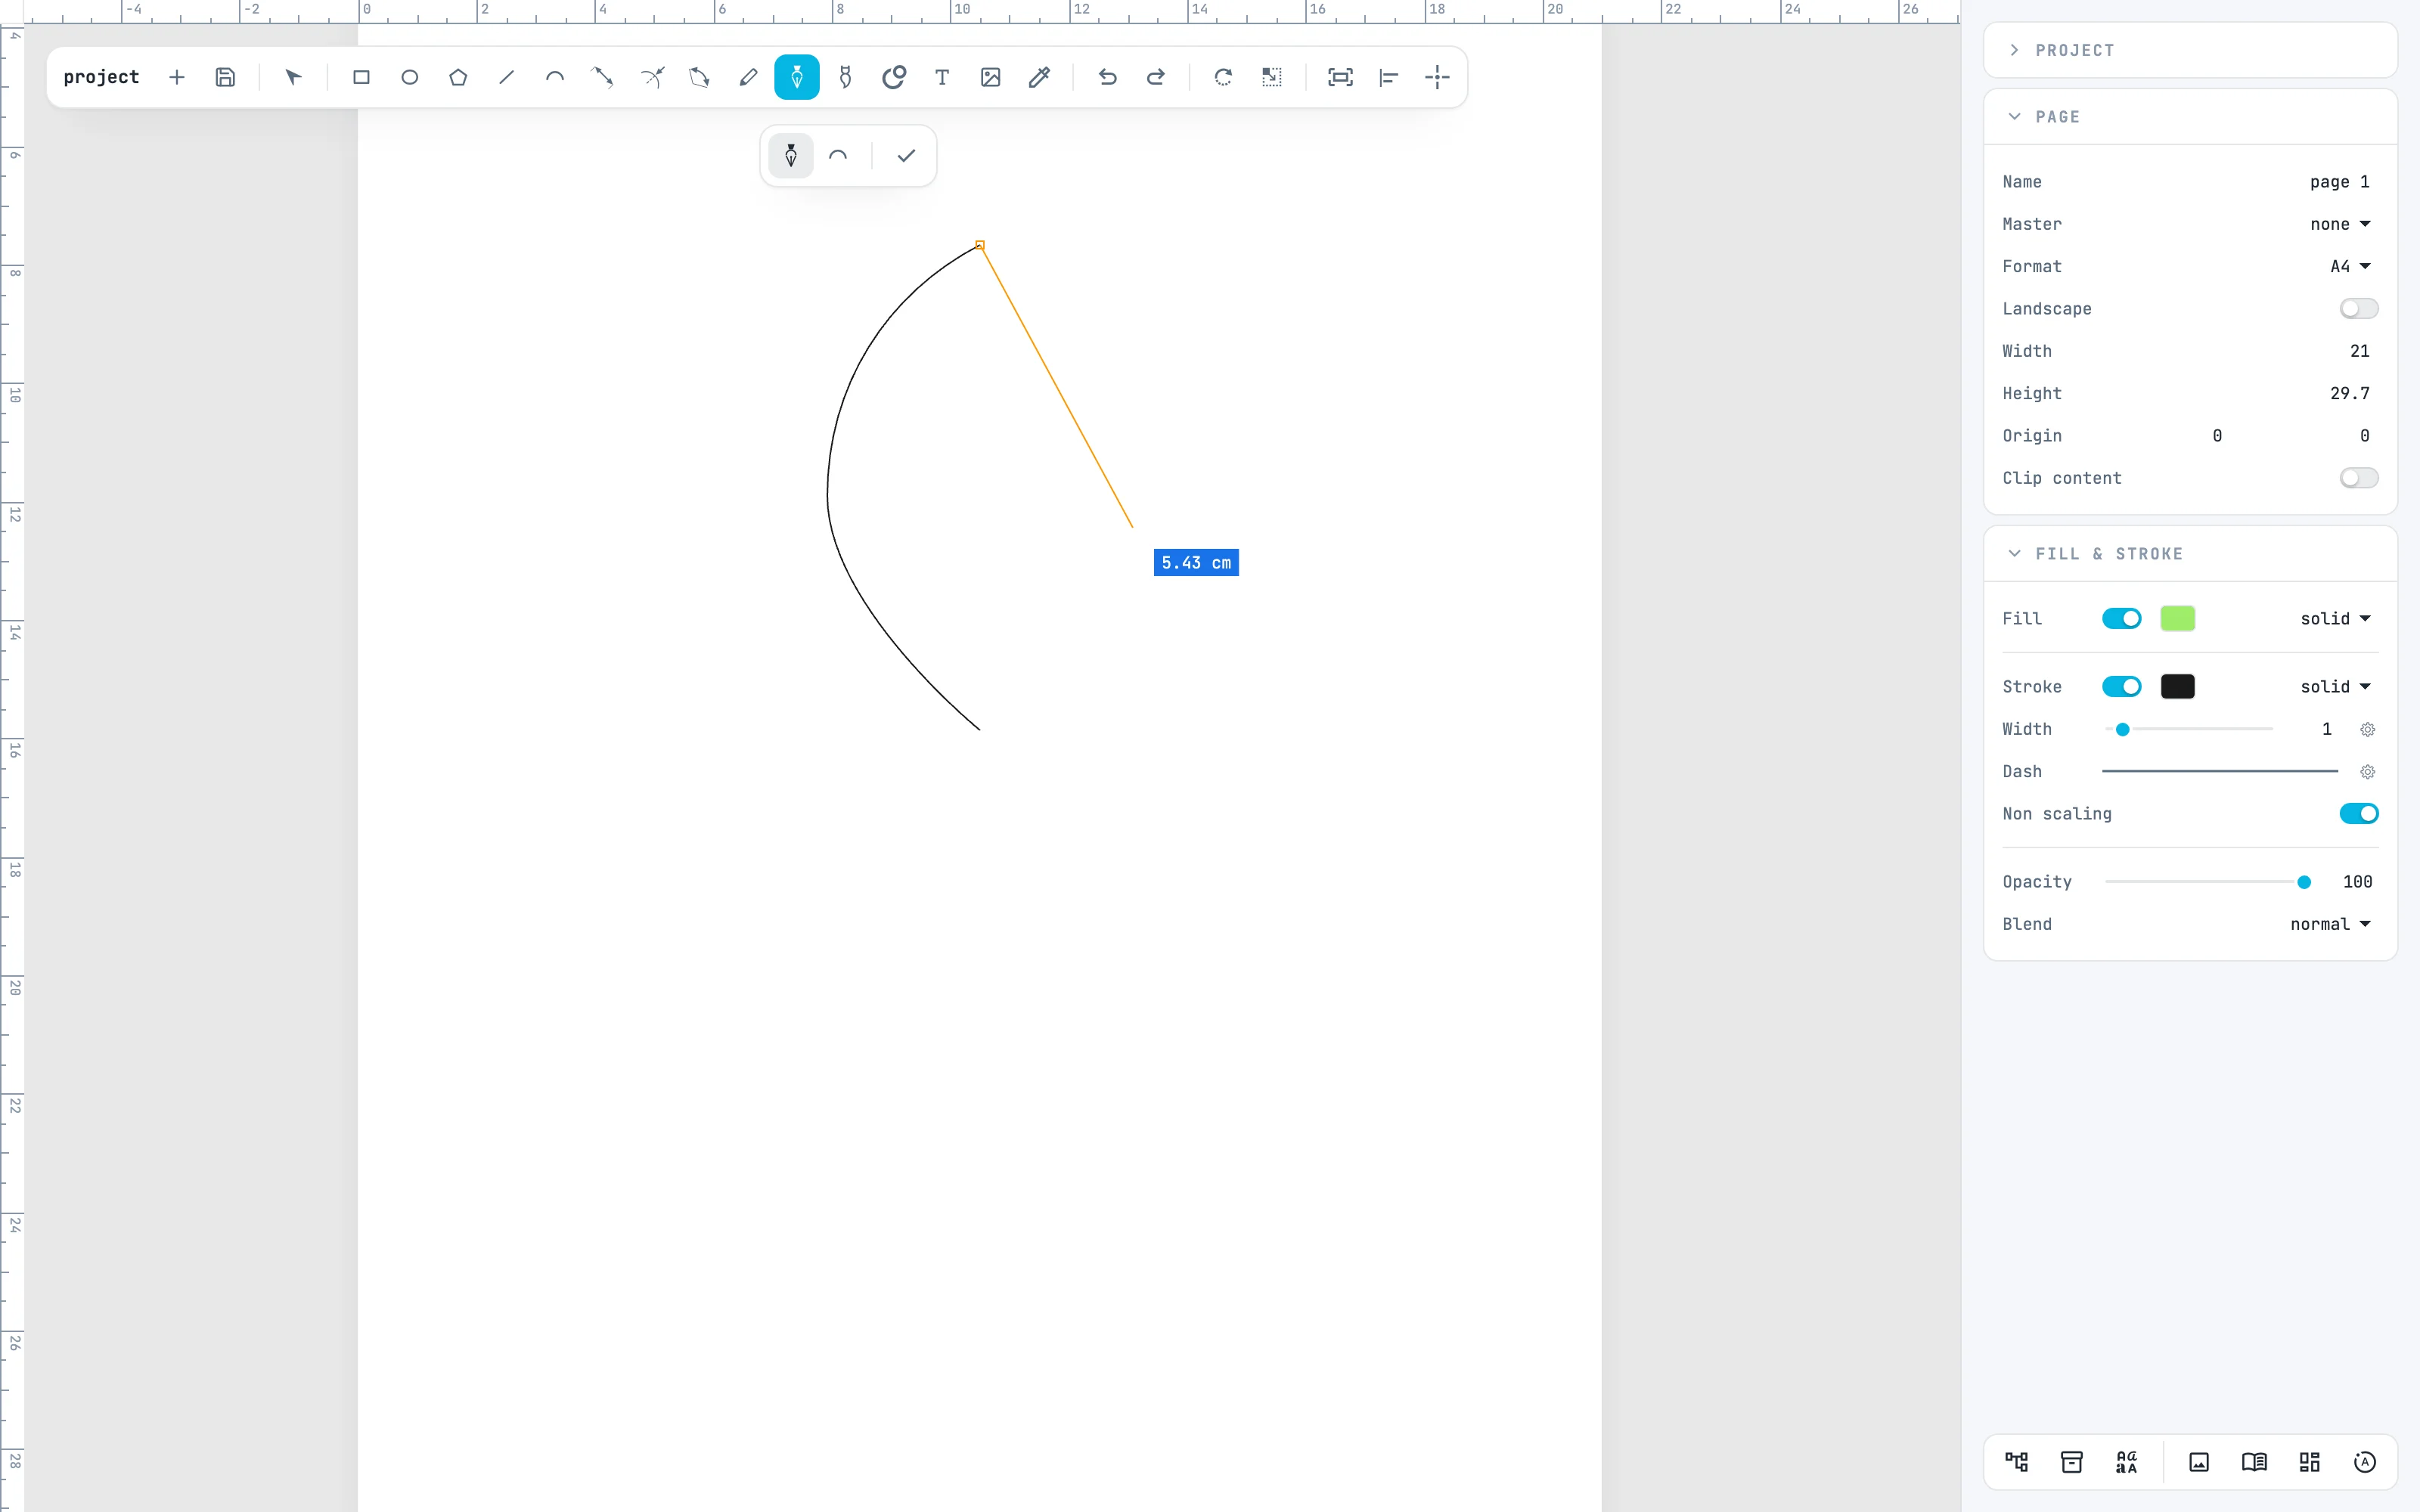The height and width of the screenshot is (1512, 2420).
Task: Click the plus icon next to project
Action: tap(177, 77)
